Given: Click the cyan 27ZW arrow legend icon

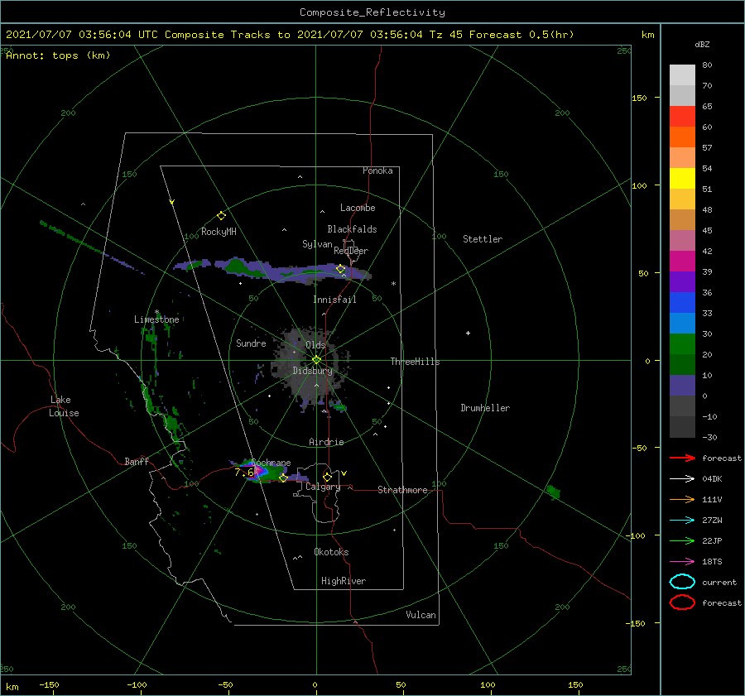Looking at the screenshot, I should pos(682,521).
